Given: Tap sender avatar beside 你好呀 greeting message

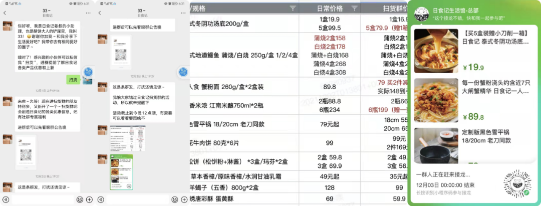Looking at the screenshot, I should click(8, 26).
